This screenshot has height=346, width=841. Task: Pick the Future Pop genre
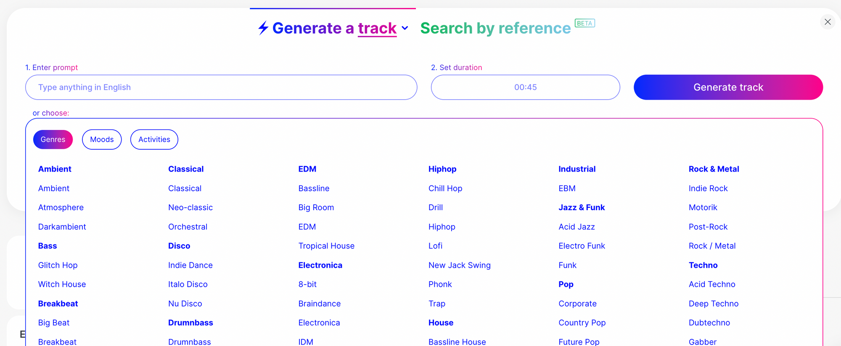point(579,342)
